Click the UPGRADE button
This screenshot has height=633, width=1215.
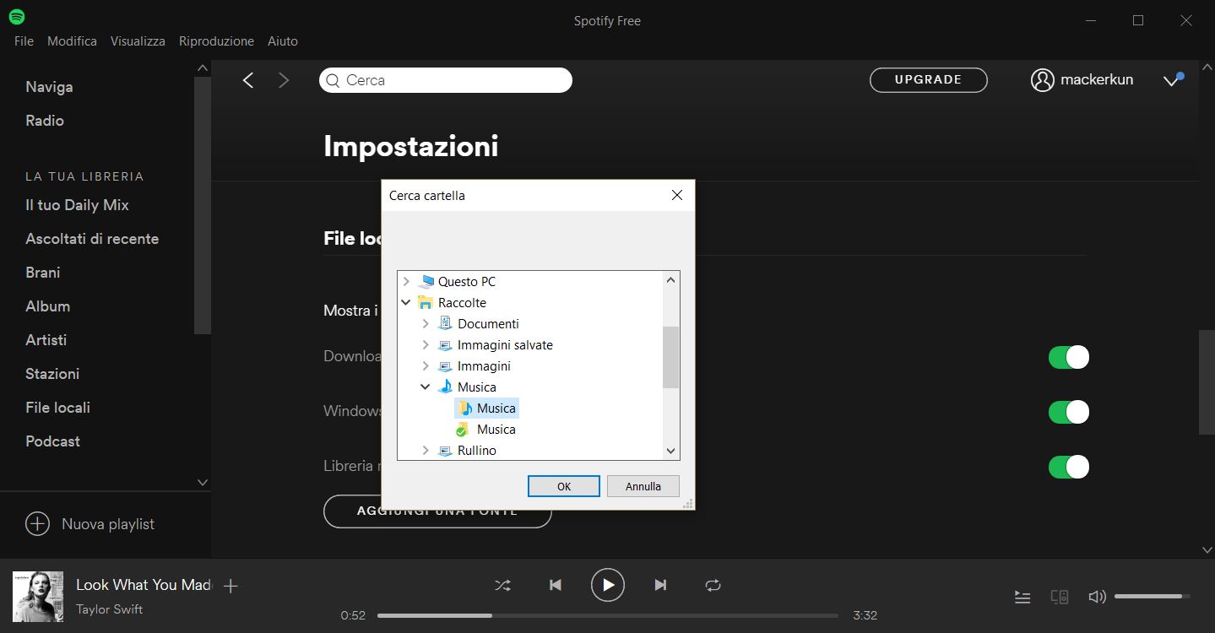[x=929, y=79]
